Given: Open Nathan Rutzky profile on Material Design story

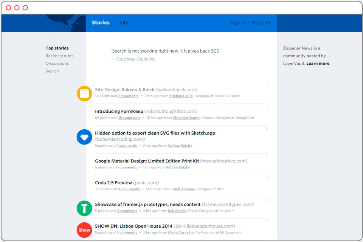Looking at the screenshot, I should coord(178,167).
